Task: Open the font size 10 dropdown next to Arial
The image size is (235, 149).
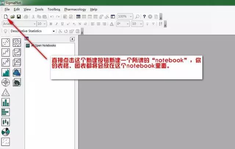Action: coord(44,24)
